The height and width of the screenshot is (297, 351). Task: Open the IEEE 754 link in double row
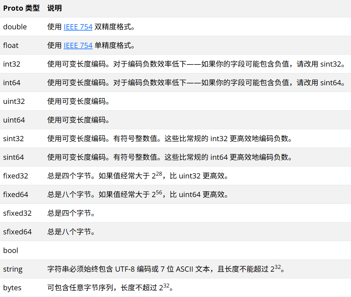tap(78, 27)
